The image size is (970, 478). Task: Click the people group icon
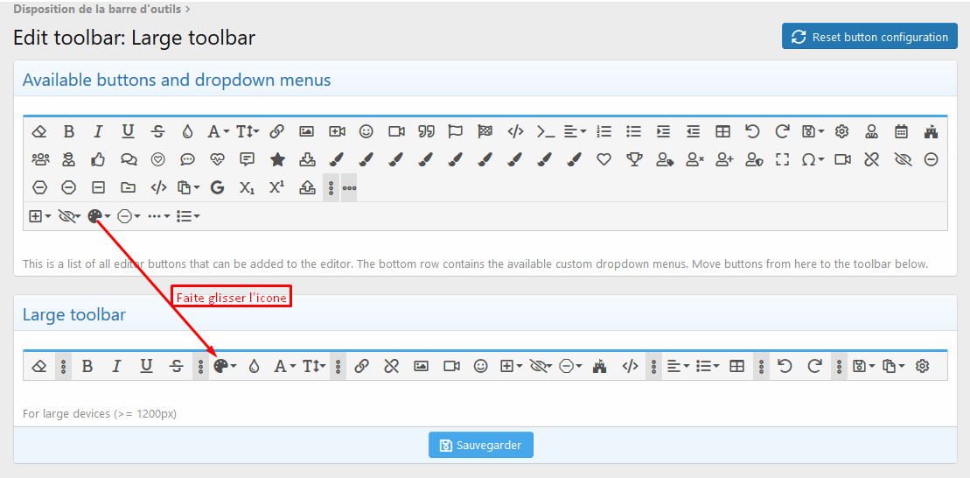pos(40,159)
